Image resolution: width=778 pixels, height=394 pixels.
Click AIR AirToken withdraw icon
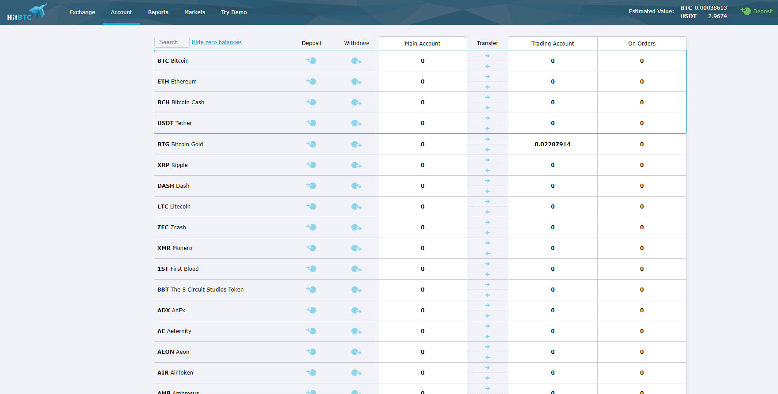tap(356, 373)
